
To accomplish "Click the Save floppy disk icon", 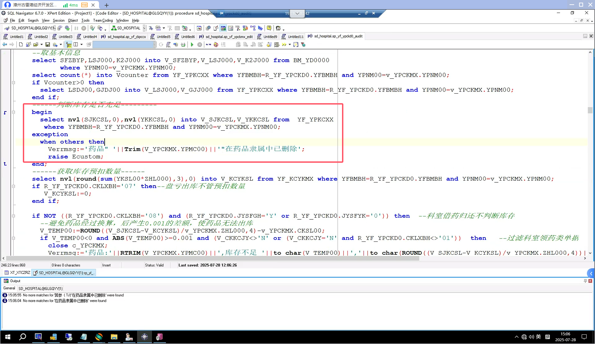I will click(x=48, y=45).
